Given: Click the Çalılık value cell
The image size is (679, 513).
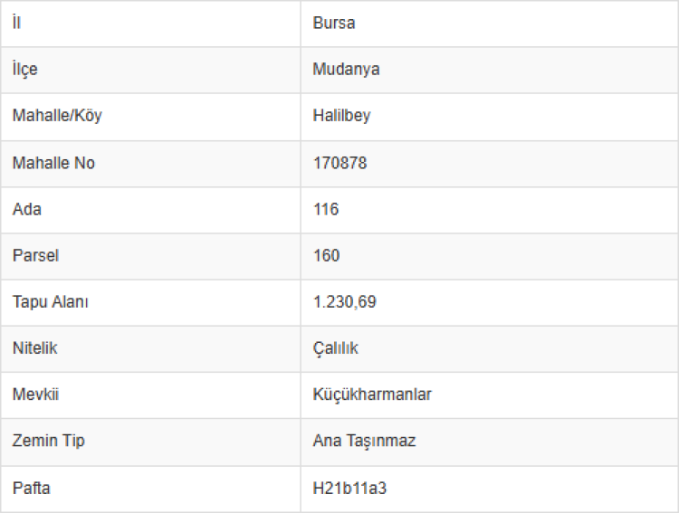Looking at the screenshot, I should 336,348.
